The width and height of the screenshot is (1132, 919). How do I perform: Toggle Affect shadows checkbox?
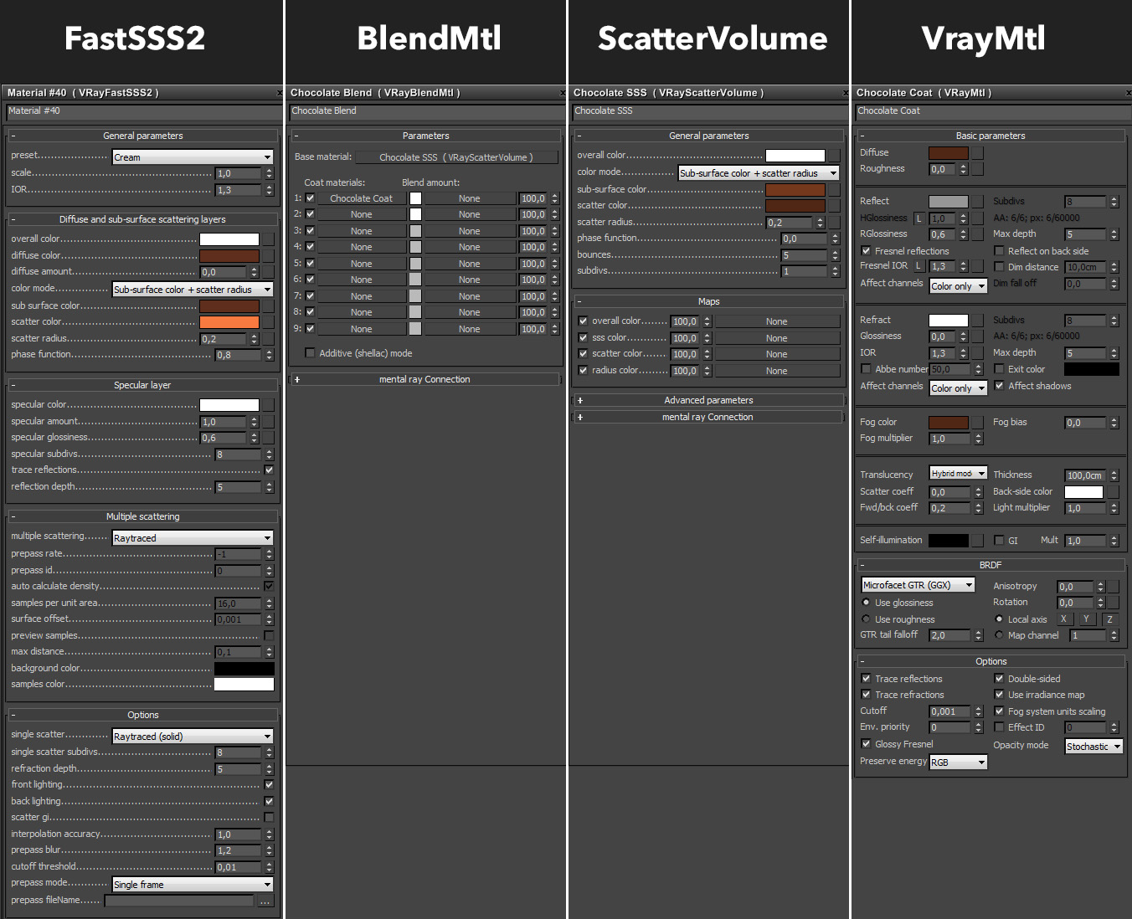point(999,386)
